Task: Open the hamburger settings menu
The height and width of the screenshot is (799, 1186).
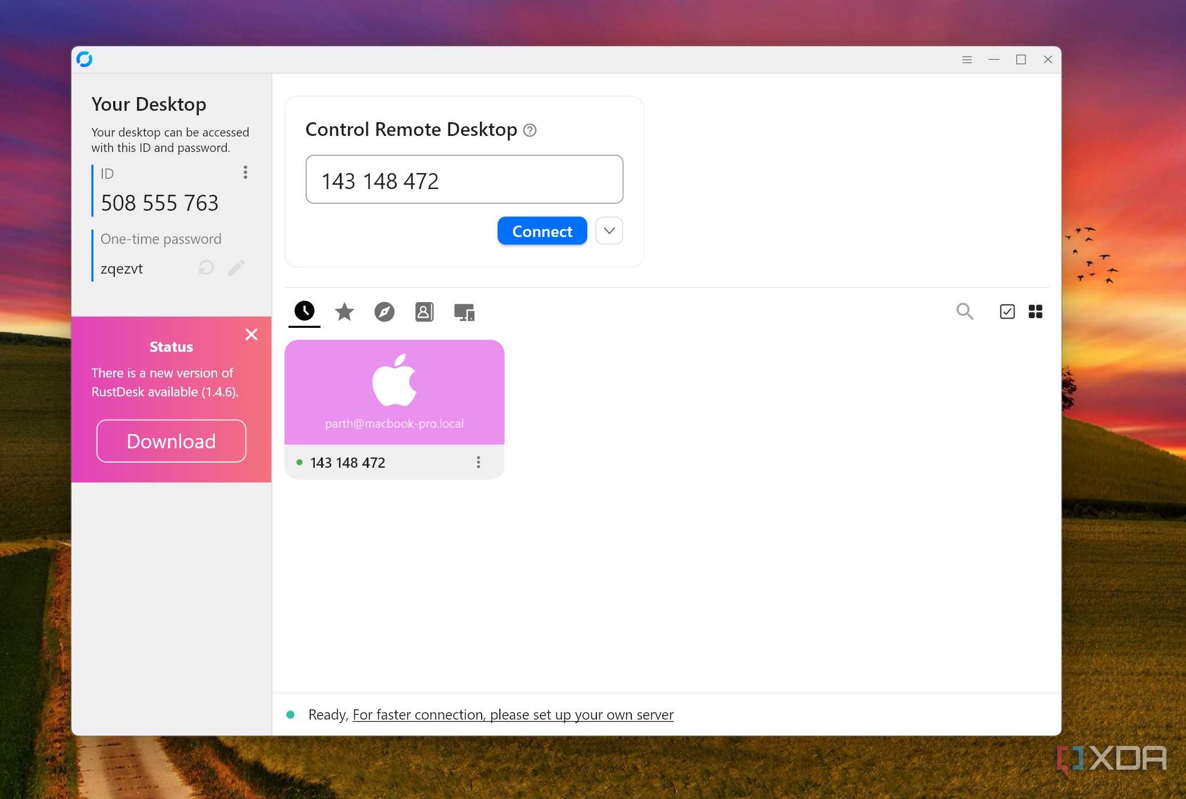Action: [967, 59]
